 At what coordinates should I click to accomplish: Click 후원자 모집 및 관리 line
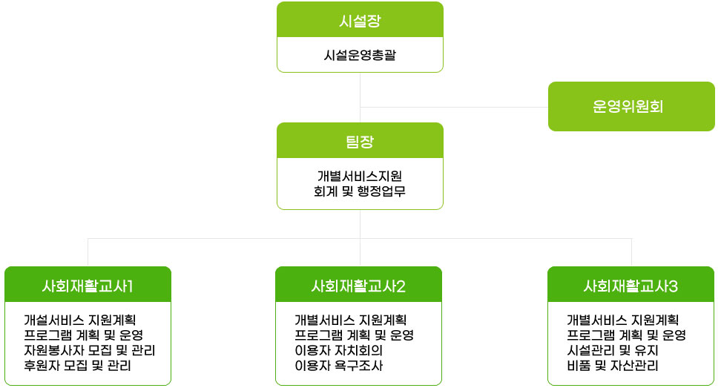(x=78, y=366)
